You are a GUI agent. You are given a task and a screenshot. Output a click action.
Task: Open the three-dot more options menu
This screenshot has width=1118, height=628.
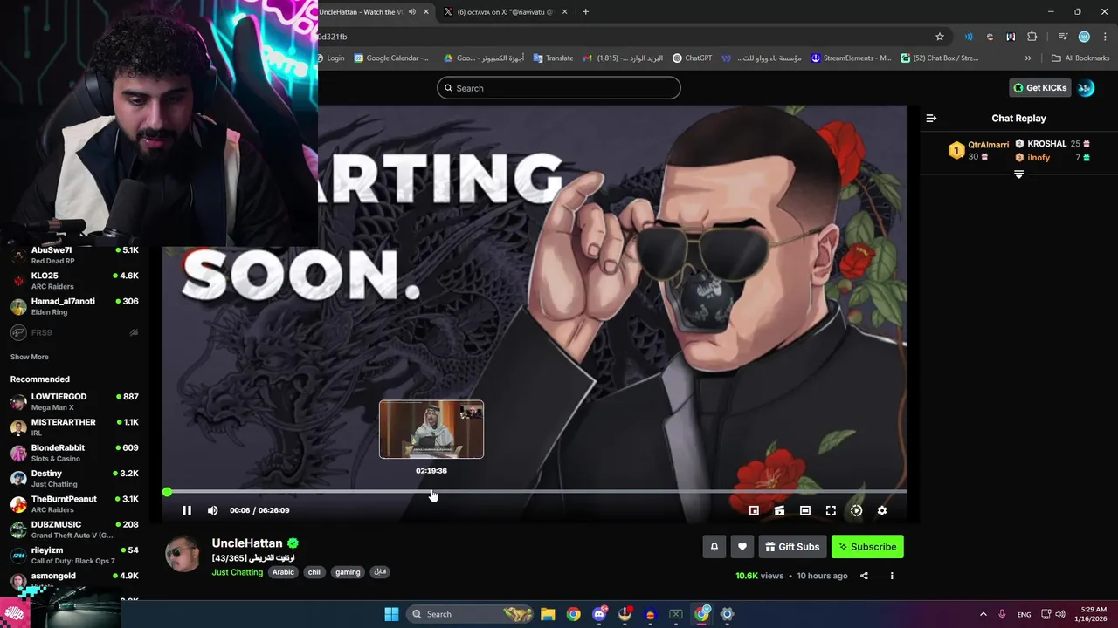tap(892, 576)
